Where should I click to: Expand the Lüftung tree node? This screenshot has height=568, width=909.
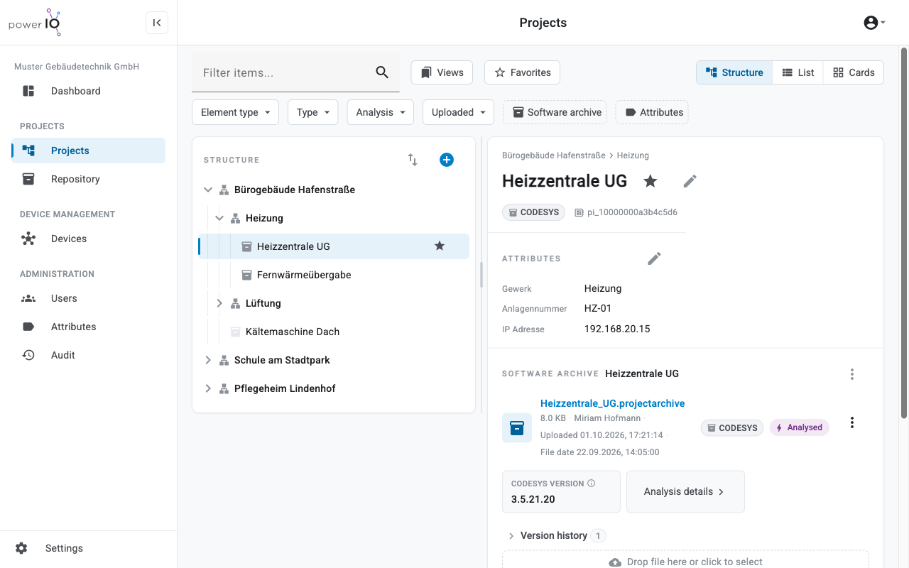click(219, 303)
